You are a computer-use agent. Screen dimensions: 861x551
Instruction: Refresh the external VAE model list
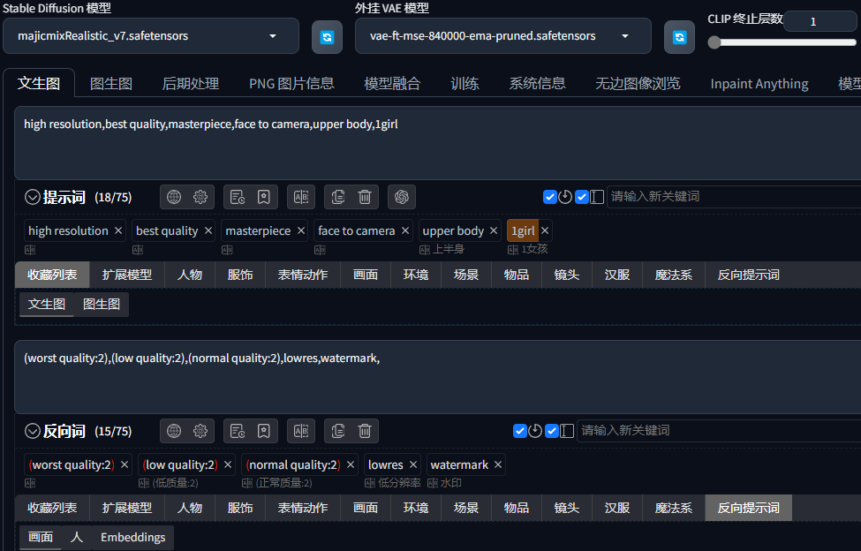click(x=679, y=37)
